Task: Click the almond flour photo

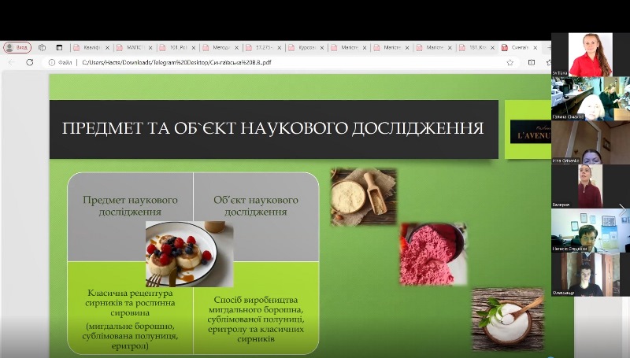Action: [x=364, y=197]
